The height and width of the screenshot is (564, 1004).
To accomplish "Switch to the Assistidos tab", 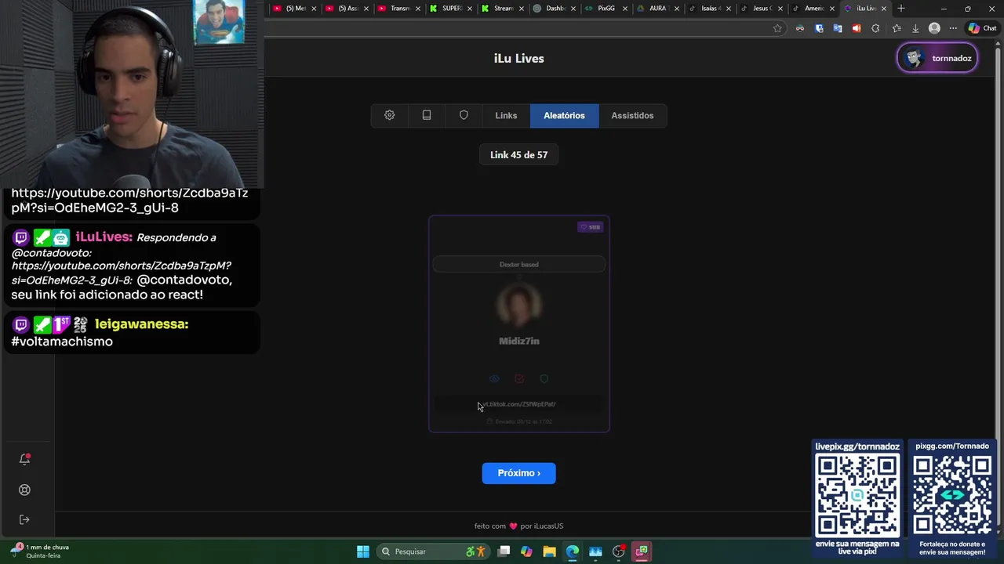I will pos(632,115).
